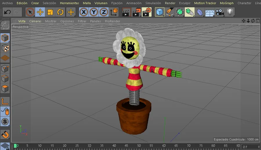The height and width of the screenshot is (150, 261).
Task: Open the viewport Paneles menu
Action: 95,21
